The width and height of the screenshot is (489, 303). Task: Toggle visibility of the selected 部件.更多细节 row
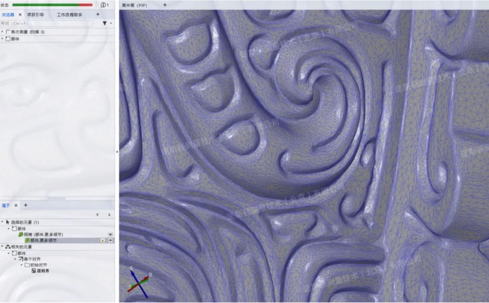(x=110, y=241)
